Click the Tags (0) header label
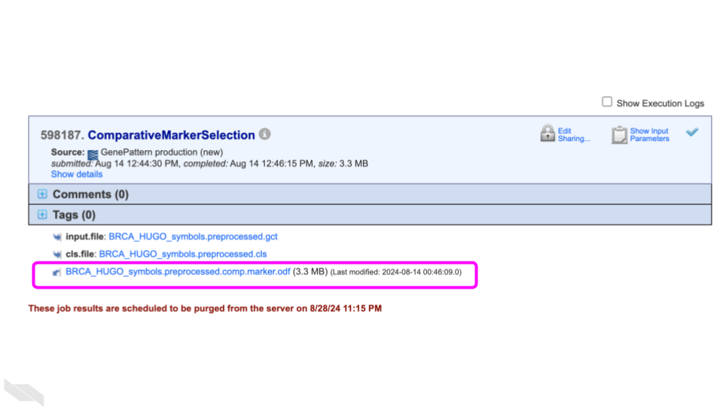Viewport: 723px width, 407px height. [x=74, y=215]
